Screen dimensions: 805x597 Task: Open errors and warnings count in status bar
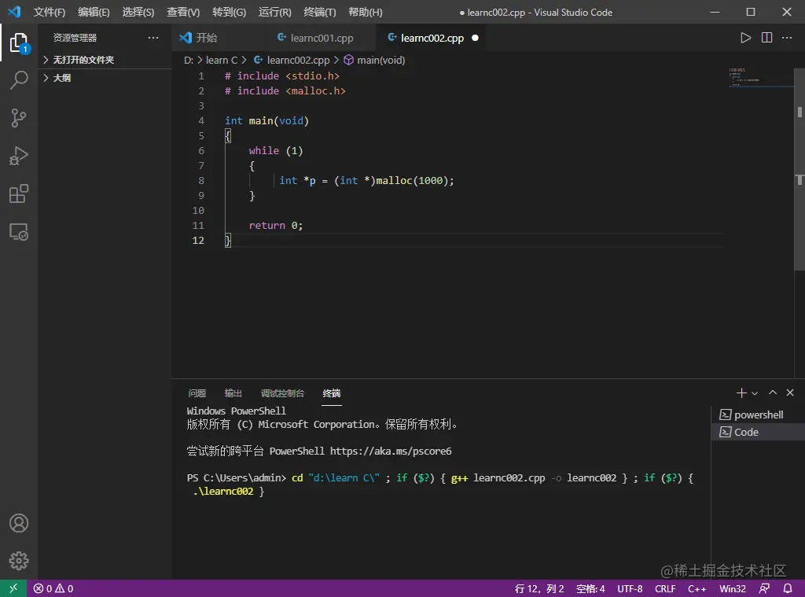[53, 588]
